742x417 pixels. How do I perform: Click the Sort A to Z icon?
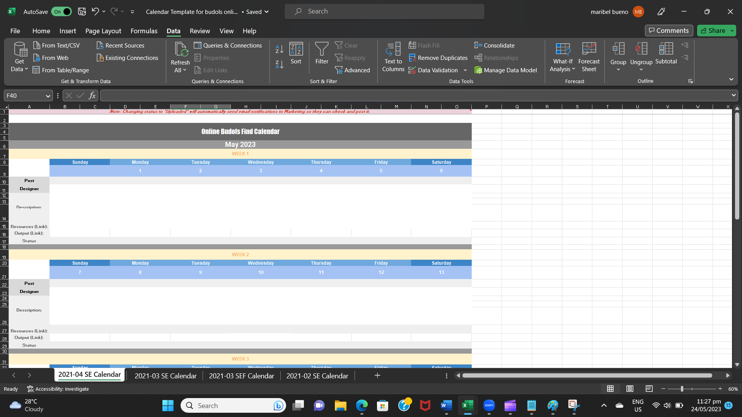[279, 49]
